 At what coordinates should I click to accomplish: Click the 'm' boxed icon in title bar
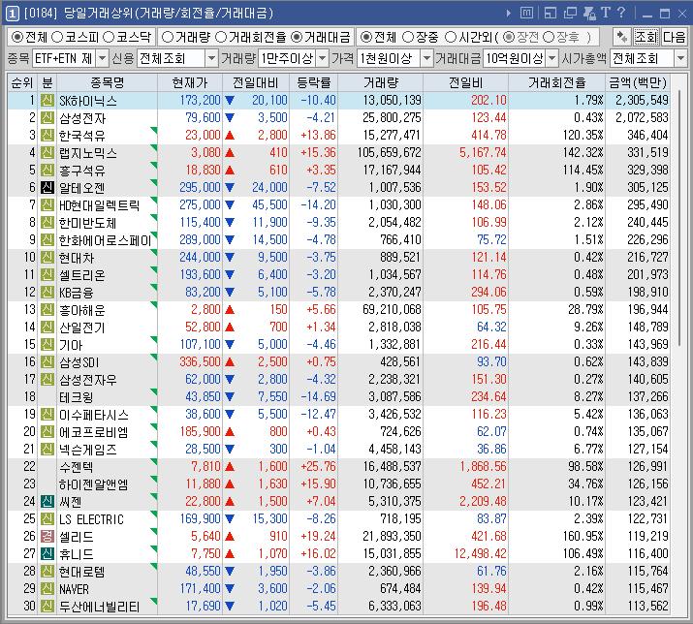[526, 13]
